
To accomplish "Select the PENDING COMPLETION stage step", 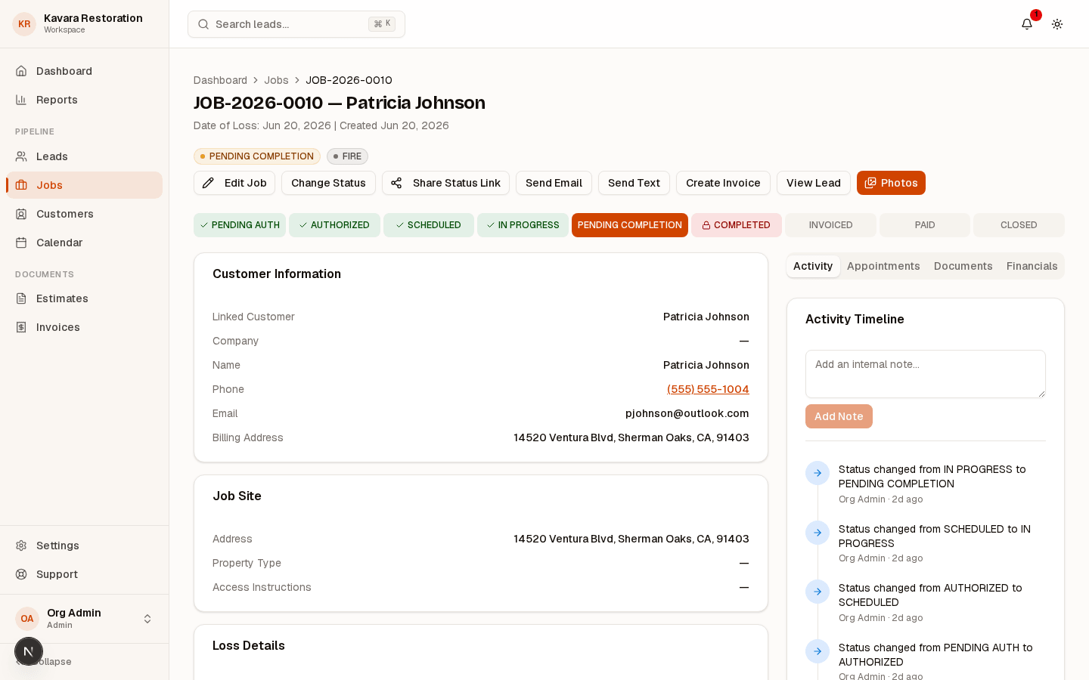I will click(630, 225).
